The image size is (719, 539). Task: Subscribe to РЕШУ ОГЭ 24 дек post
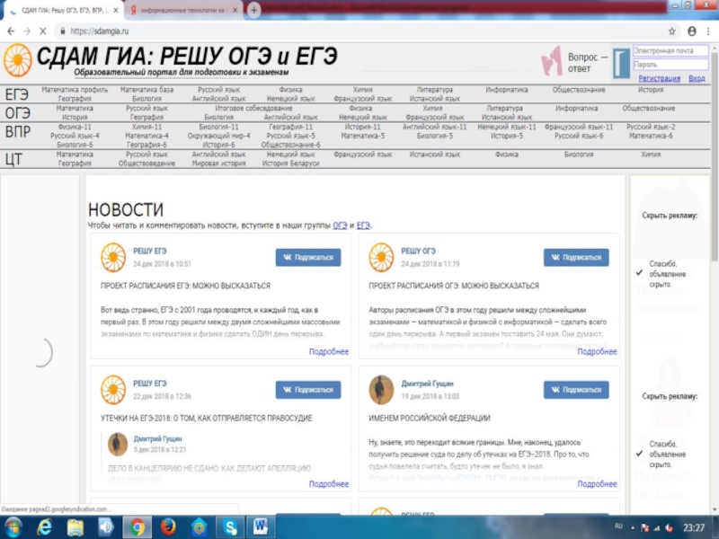click(576, 258)
